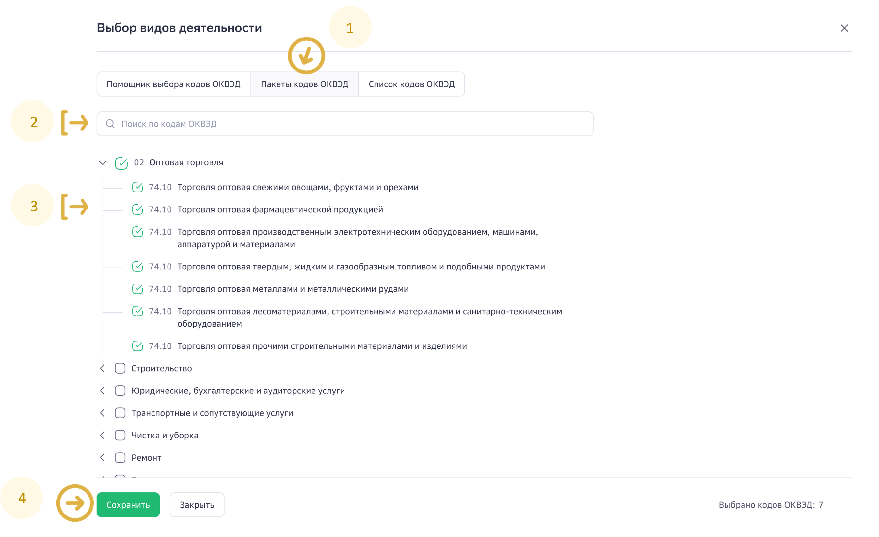Click the number 1 circle marker
The image size is (879, 537).
click(x=350, y=27)
